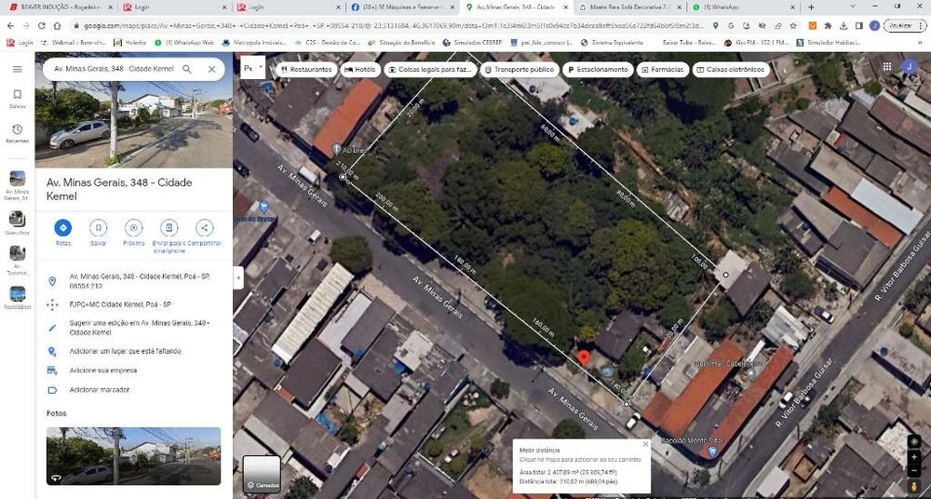The image size is (931, 499).
Task: Open a new browser tab
Action: pyautogui.click(x=811, y=7)
